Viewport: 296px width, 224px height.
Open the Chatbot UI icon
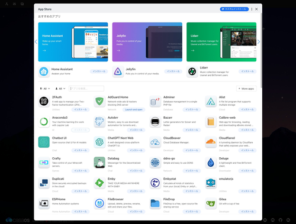click(x=44, y=142)
